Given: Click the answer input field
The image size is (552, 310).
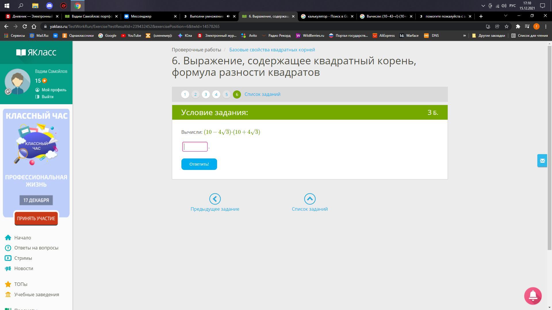Looking at the screenshot, I should [195, 147].
